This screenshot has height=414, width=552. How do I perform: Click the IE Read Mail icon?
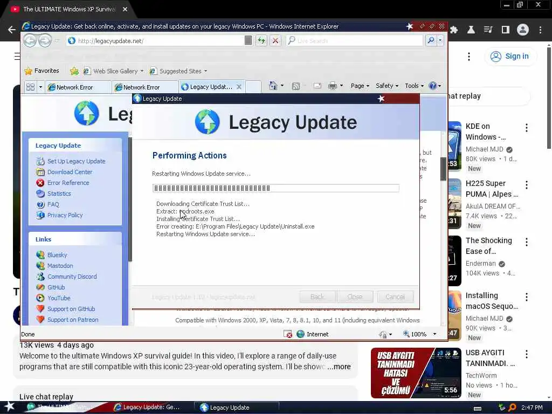317,86
